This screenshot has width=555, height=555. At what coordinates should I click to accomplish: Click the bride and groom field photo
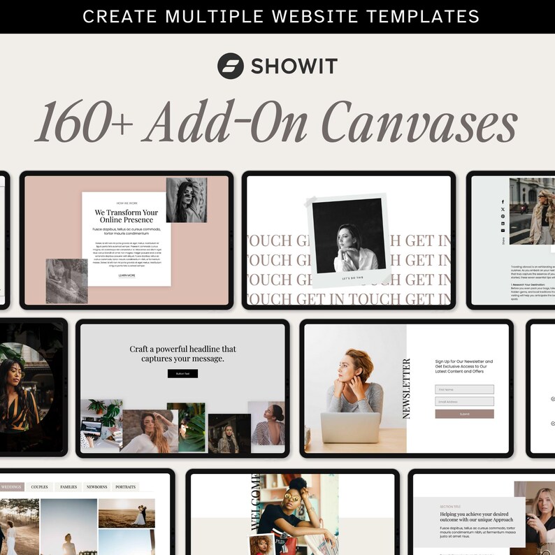coord(127,513)
